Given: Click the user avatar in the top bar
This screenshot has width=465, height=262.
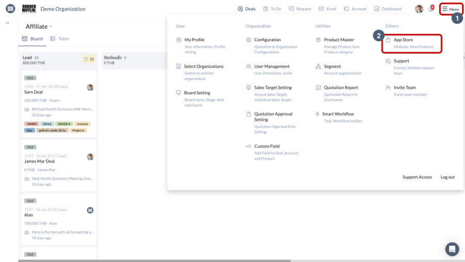Looking at the screenshot, I should pos(419,9).
